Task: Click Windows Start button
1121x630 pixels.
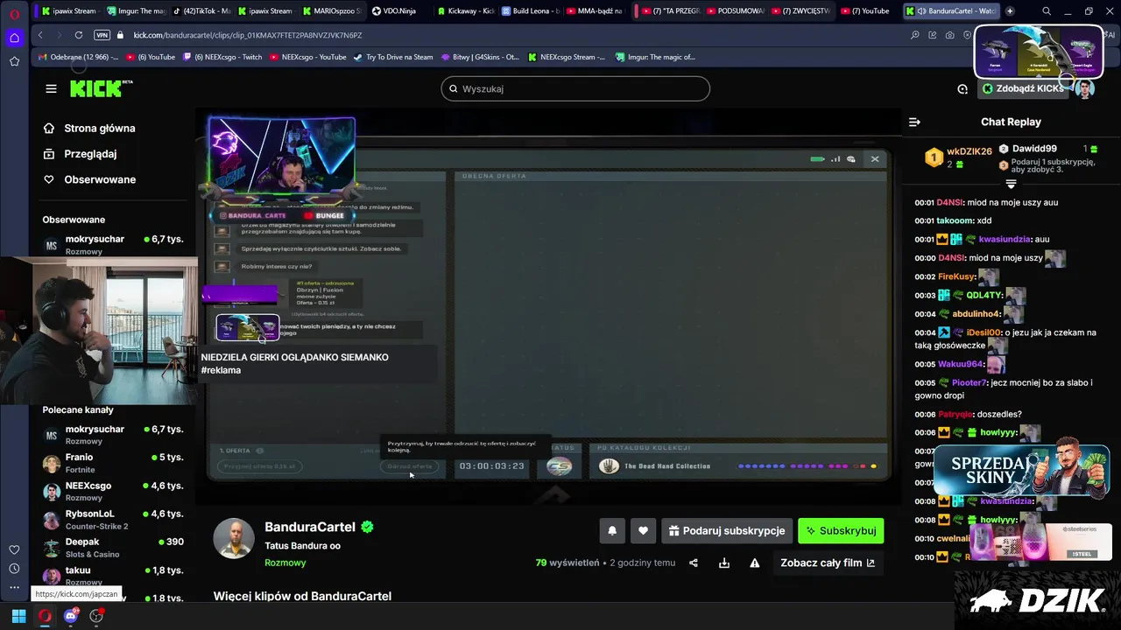Action: (19, 616)
